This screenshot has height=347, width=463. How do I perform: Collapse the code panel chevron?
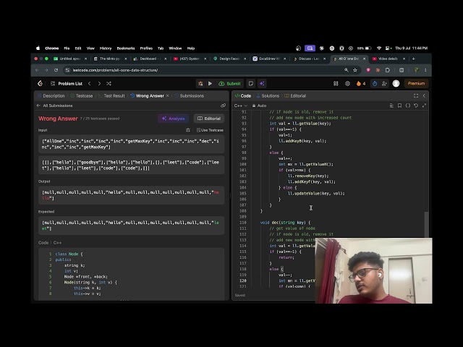(x=424, y=95)
